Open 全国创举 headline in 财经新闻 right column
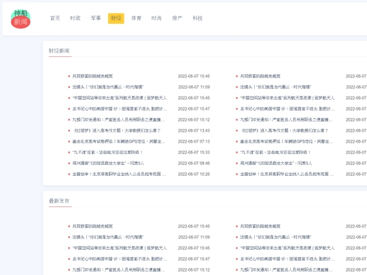367x275 pixels. (x=287, y=175)
